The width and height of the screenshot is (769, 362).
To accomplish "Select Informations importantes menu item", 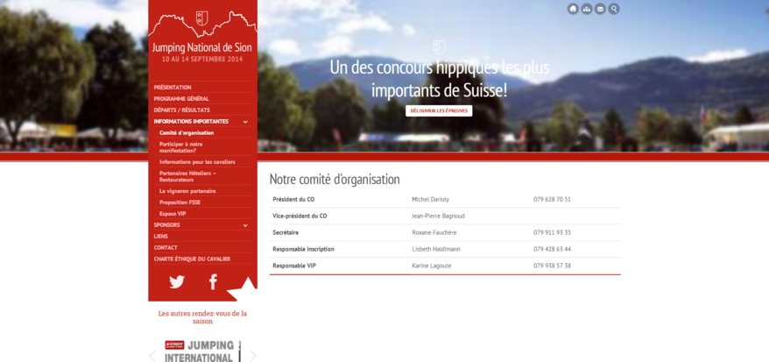I will pos(191,121).
